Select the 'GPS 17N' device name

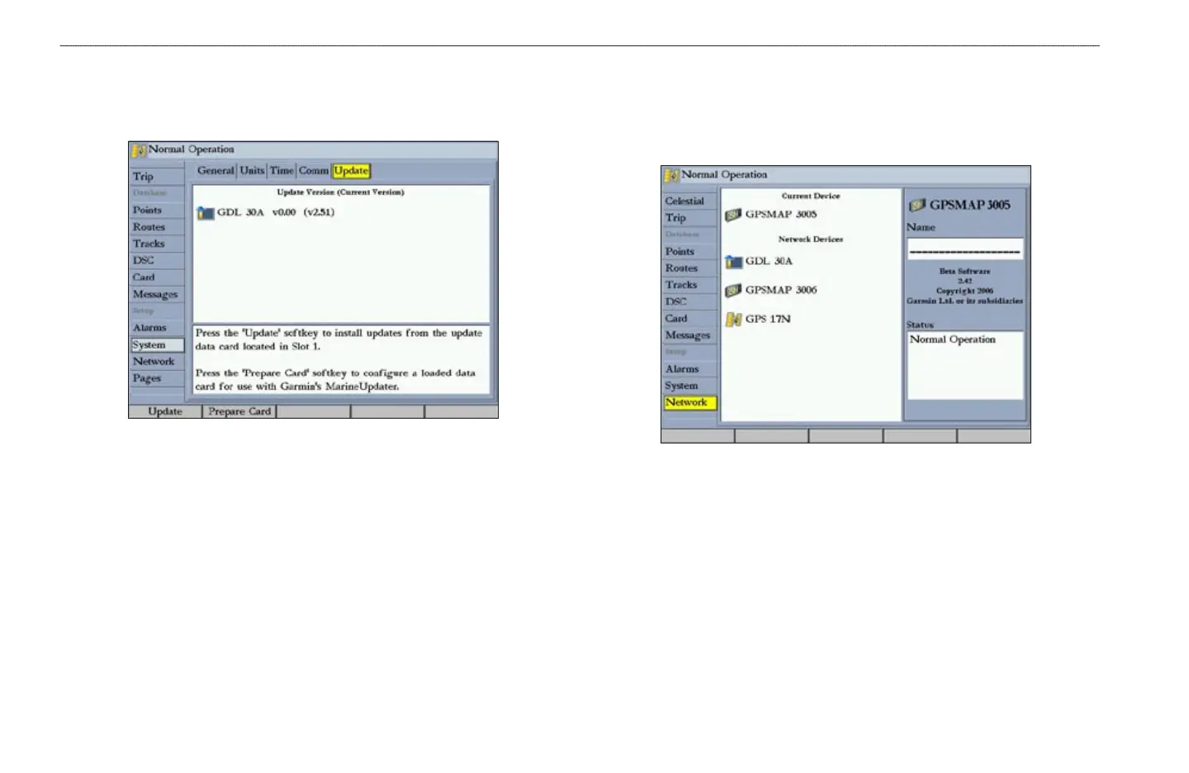tap(768, 320)
